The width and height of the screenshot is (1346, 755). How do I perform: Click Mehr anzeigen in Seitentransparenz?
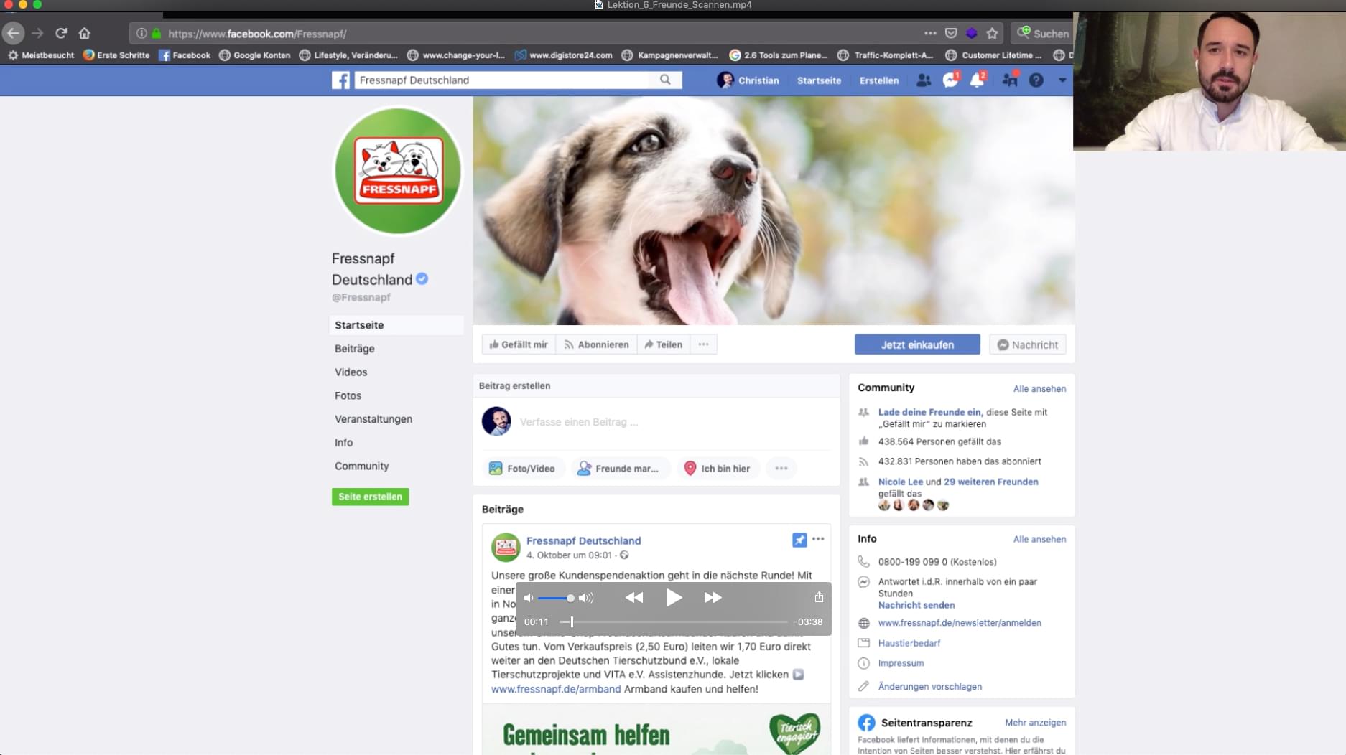click(x=1036, y=723)
